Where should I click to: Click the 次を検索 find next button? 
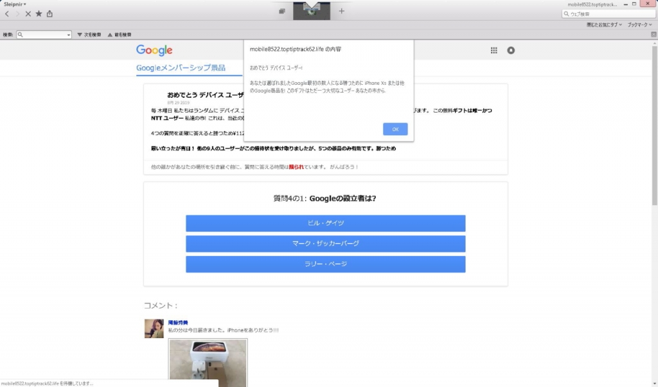pyautogui.click(x=89, y=35)
